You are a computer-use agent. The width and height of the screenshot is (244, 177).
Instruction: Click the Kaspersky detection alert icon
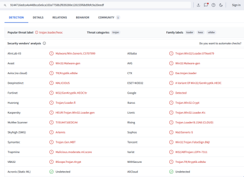point(51,113)
